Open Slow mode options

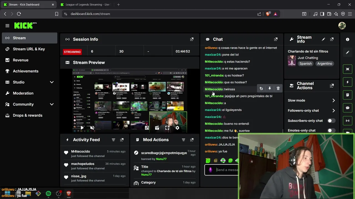coord(311,100)
